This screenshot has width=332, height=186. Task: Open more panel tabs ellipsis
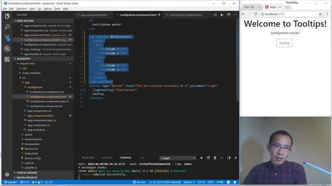[x=142, y=158]
